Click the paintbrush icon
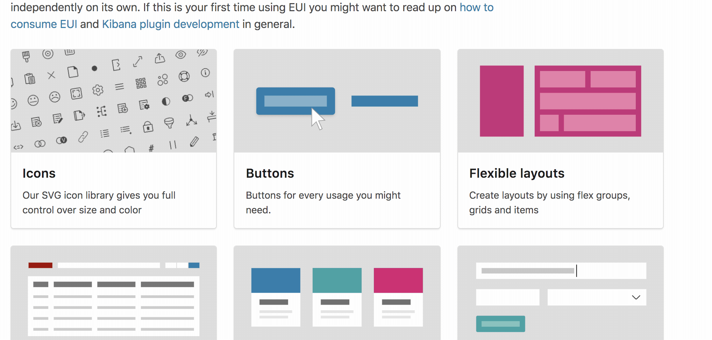712x340 pixels. click(26, 56)
